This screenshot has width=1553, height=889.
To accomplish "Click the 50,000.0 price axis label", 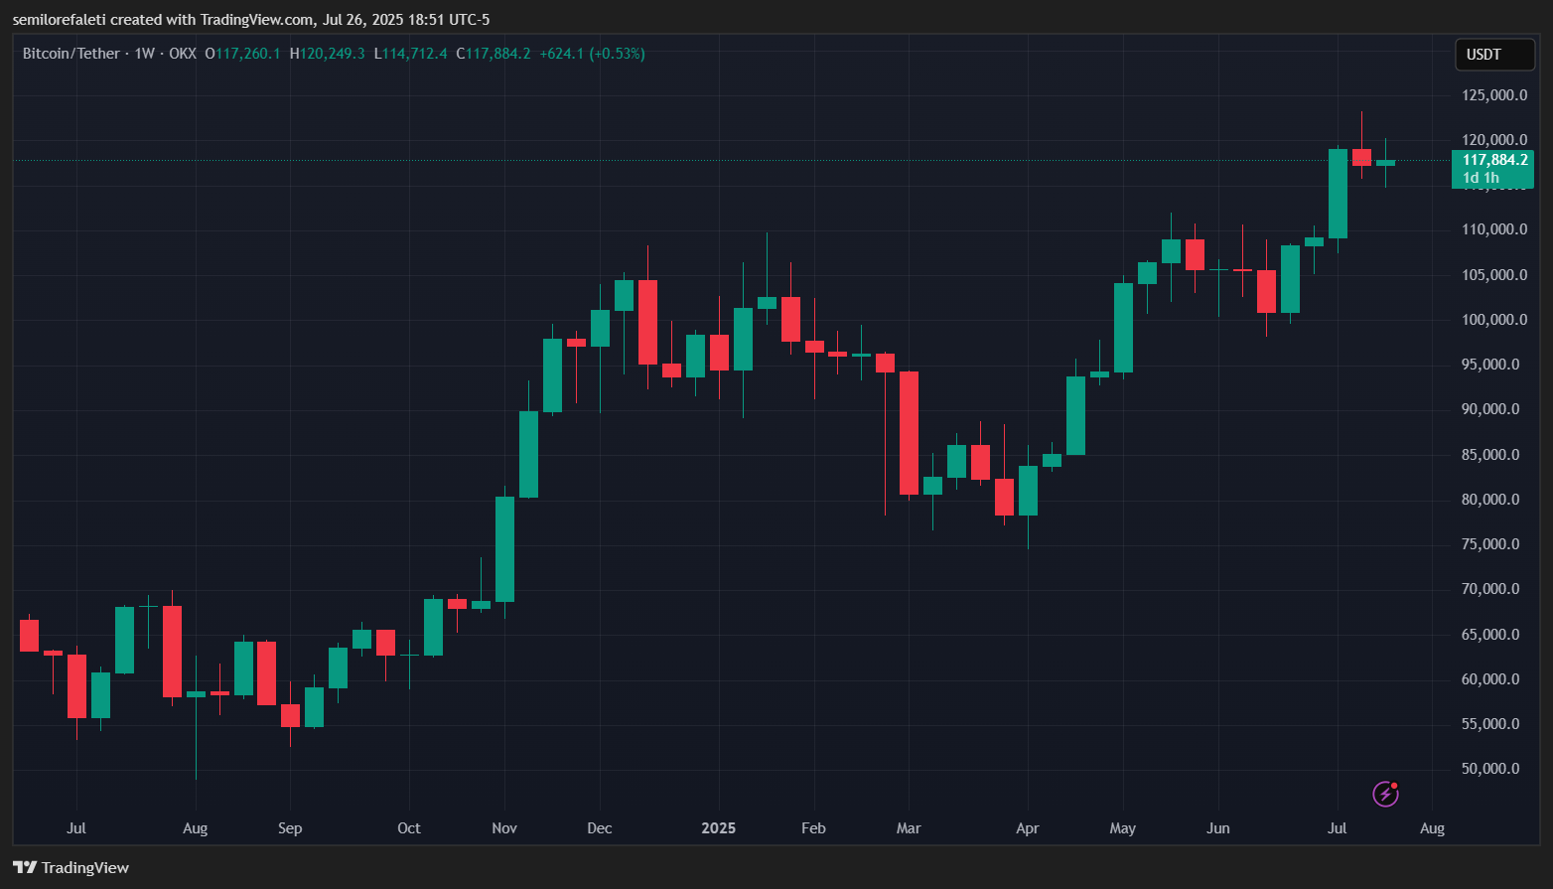I will point(1490,769).
